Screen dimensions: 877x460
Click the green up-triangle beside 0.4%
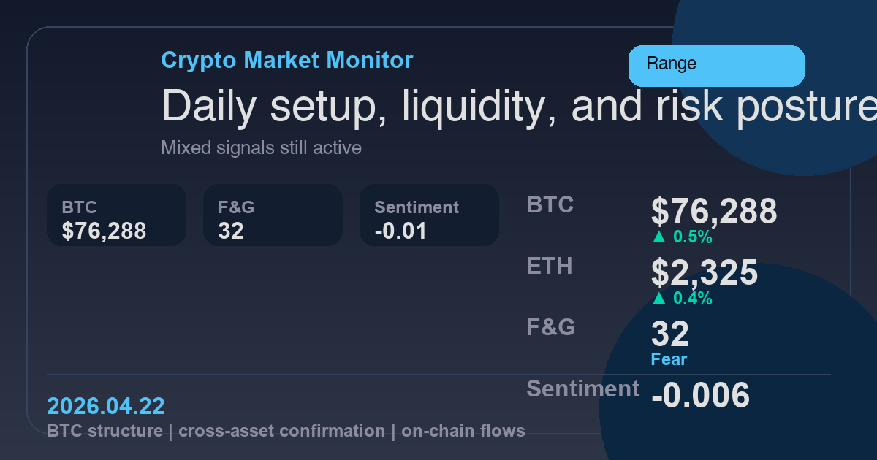(658, 299)
